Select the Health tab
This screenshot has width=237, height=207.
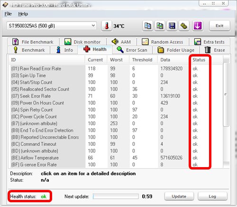(95, 49)
